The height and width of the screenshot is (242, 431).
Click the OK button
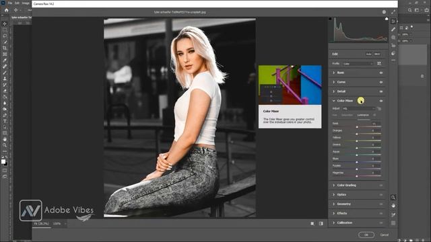point(366,235)
